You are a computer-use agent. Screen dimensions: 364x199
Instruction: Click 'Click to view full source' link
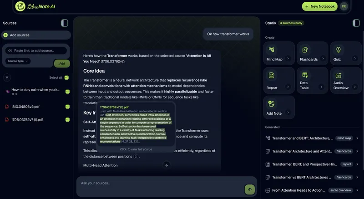[x=136, y=149]
